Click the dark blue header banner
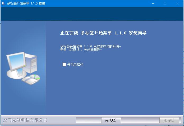Image resolution: width=184 pixels, height=126 pixels. coord(92,14)
